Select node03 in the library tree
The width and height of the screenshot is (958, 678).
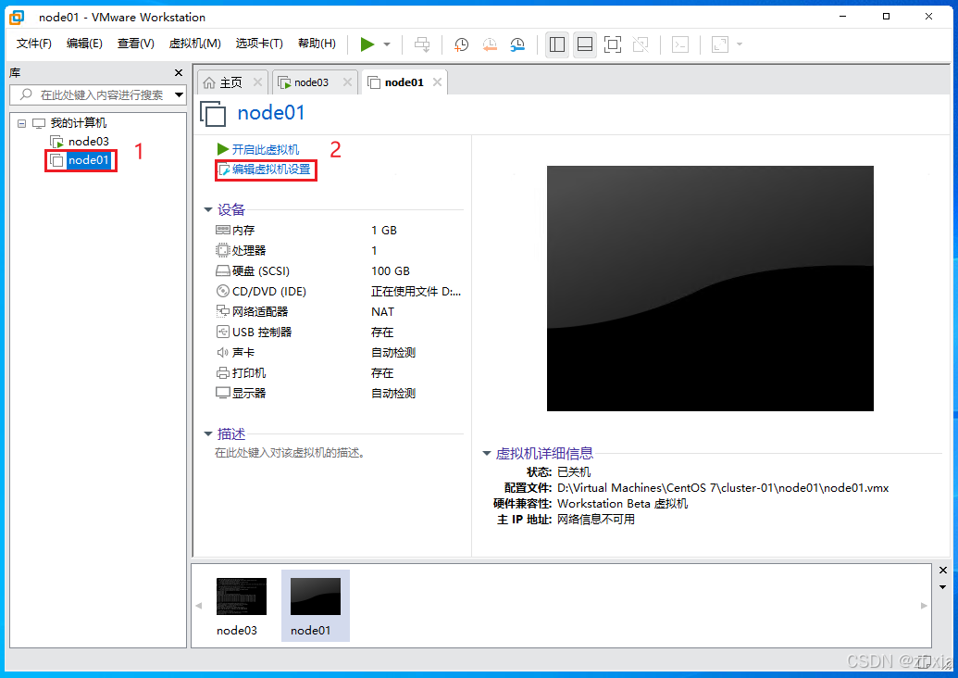[89, 141]
